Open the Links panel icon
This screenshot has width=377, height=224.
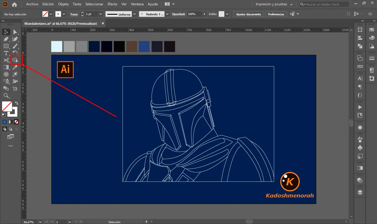(360, 66)
